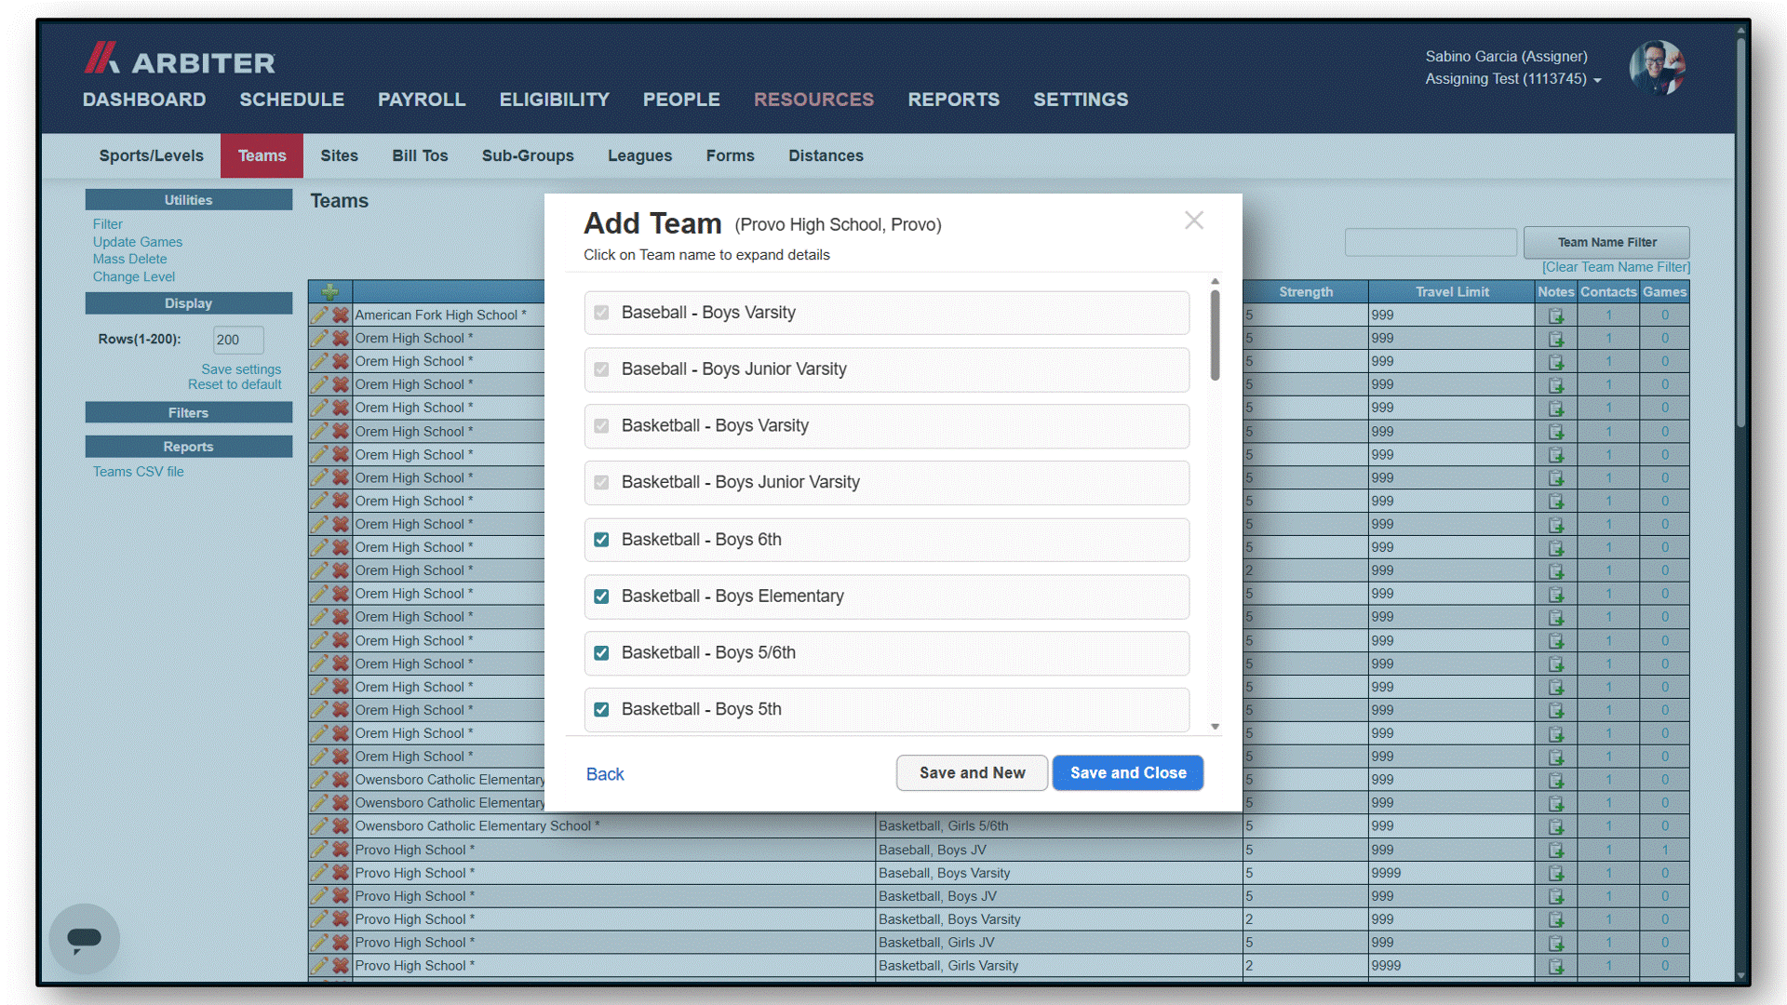Open notes icon for Basketball, Girls Varsity row
The width and height of the screenshot is (1787, 1005).
click(x=1556, y=966)
